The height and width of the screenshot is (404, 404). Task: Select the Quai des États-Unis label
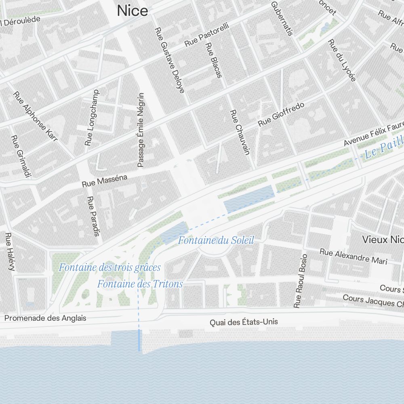pos(244,322)
